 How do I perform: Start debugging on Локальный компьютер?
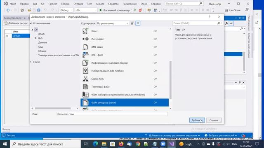[x=115, y=10]
